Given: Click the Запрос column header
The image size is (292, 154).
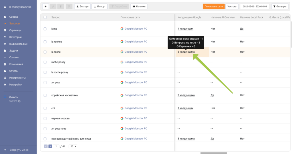Looking at the screenshot, I should pyautogui.click(x=56, y=17).
